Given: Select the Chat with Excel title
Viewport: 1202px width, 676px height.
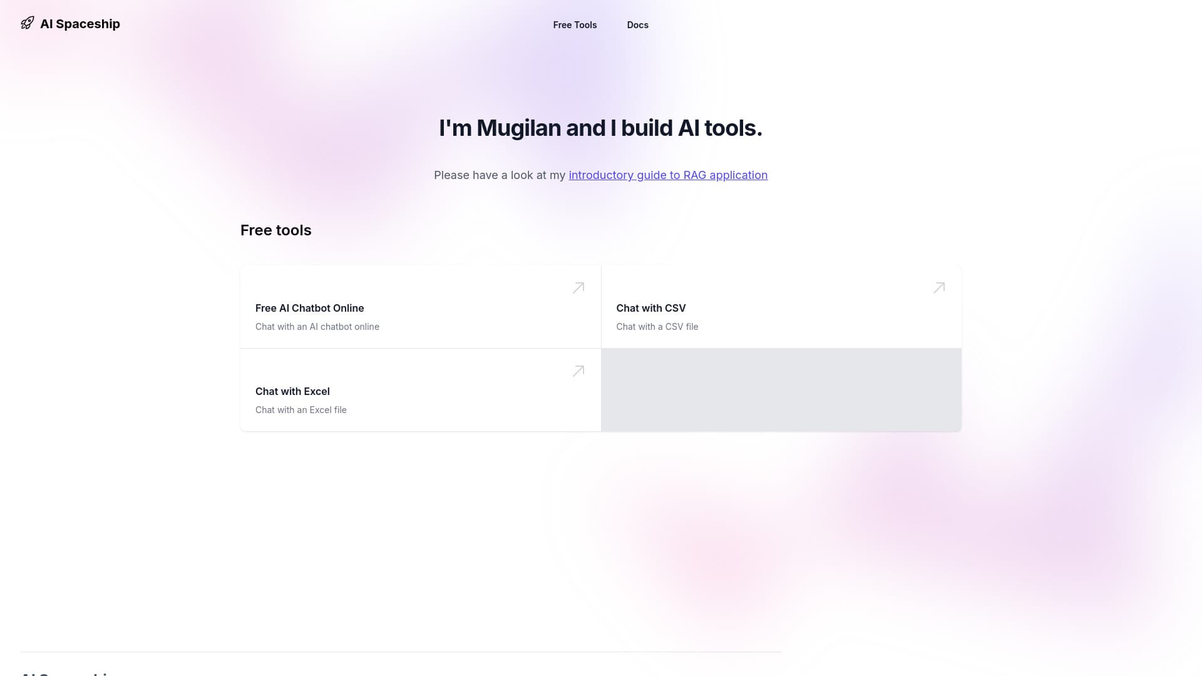Looking at the screenshot, I should [292, 391].
